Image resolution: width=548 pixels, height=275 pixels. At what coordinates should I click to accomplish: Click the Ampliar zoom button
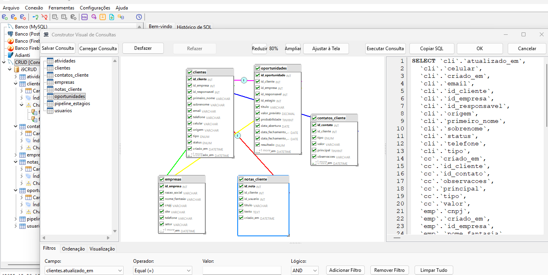point(293,48)
